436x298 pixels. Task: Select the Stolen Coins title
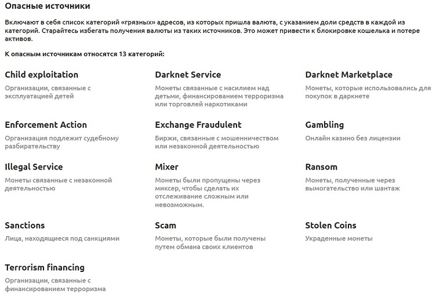click(x=330, y=225)
